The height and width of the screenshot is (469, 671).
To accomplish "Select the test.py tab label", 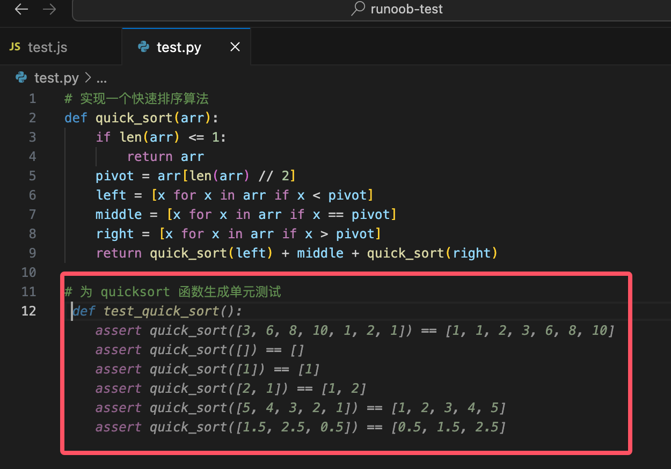I will [179, 47].
